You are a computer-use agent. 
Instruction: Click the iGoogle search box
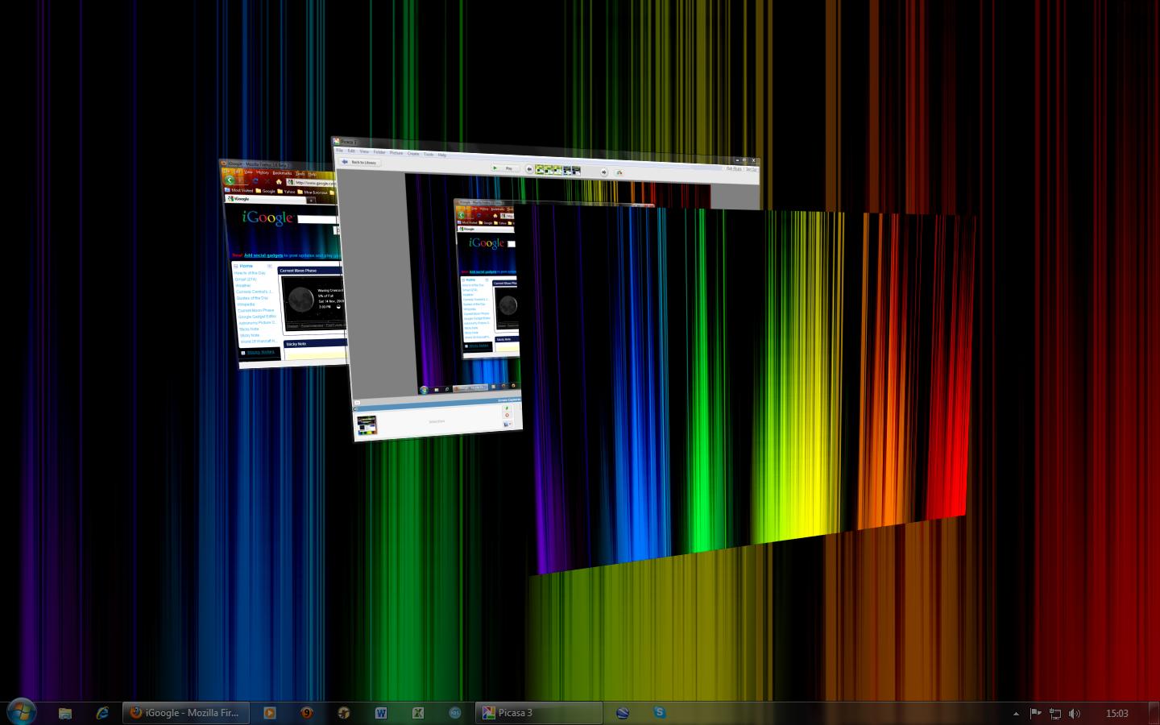(x=317, y=219)
